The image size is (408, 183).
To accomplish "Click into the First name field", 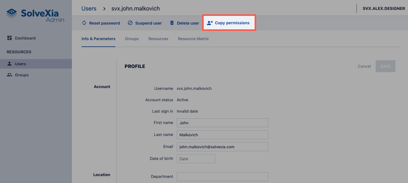I will pos(222,123).
